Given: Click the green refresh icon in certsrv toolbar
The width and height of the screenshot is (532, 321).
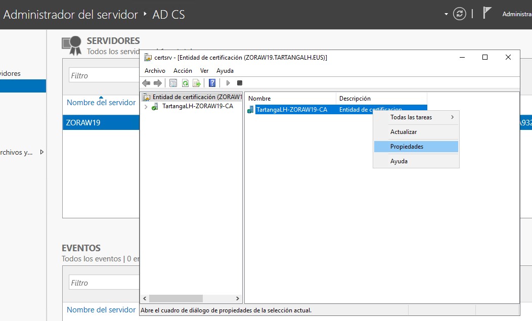Looking at the screenshot, I should pos(185,83).
